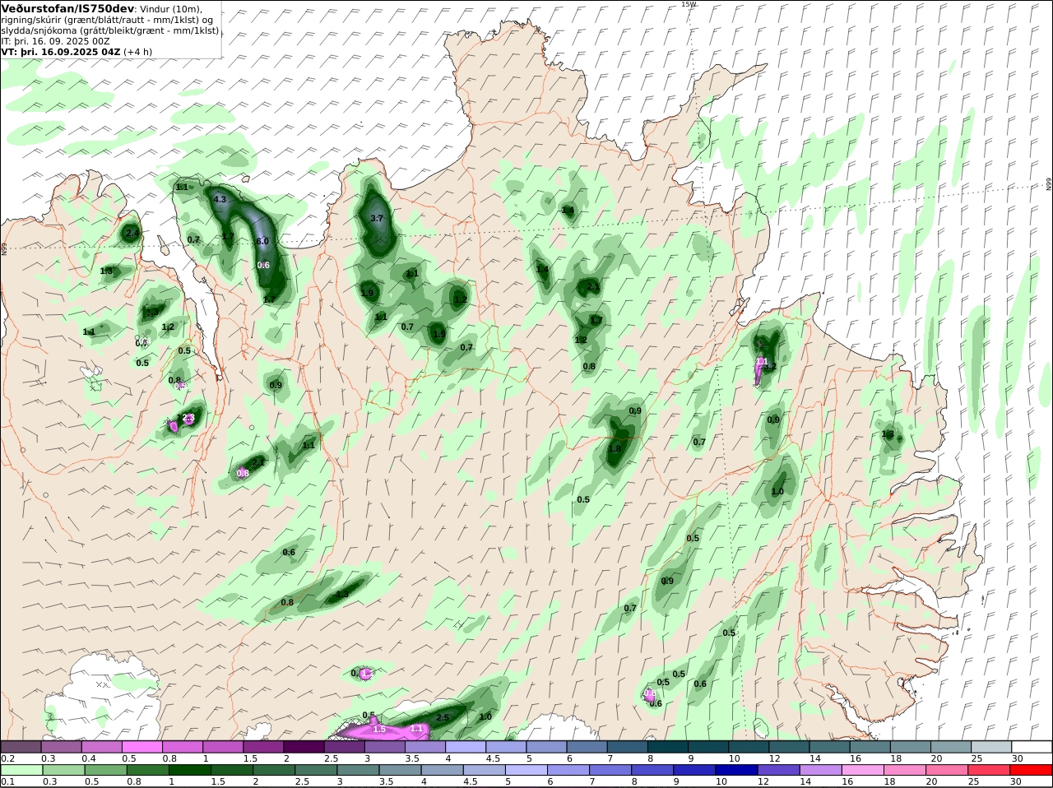Click the 'VT: þri. 16.09.2025 04Z' valid time line

pyautogui.click(x=61, y=52)
